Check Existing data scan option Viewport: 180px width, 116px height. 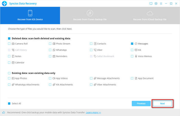(x=9, y=73)
